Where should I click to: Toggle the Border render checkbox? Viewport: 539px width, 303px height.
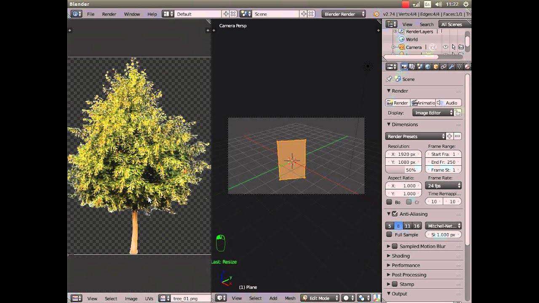389,202
